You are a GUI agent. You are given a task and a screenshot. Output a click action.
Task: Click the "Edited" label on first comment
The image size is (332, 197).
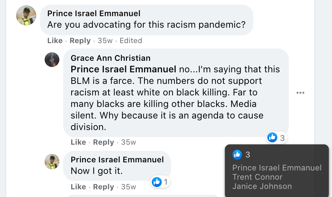point(131,41)
